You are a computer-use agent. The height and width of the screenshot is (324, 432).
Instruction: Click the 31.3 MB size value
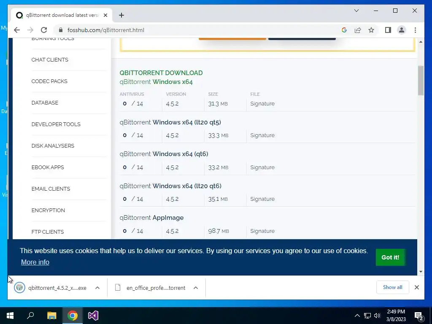218,104
